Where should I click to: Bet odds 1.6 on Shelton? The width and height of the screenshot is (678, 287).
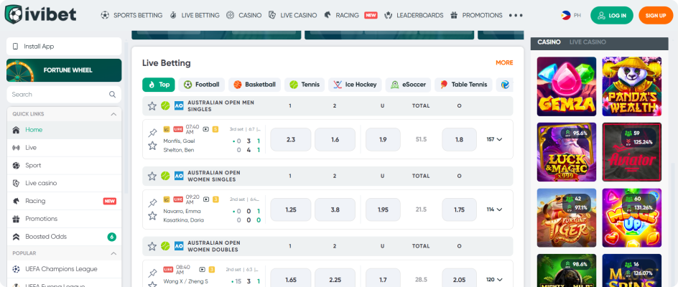click(335, 140)
